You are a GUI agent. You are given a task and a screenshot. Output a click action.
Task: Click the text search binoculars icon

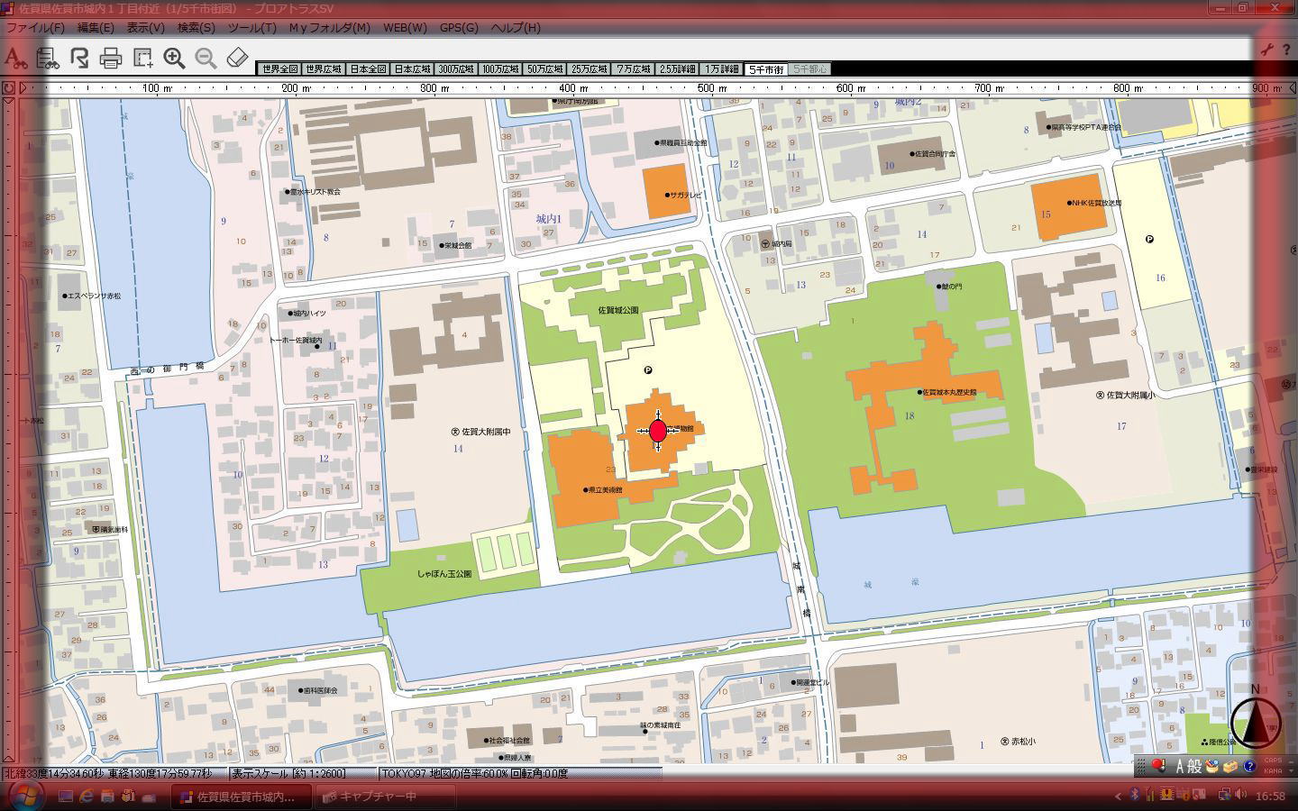point(15,59)
